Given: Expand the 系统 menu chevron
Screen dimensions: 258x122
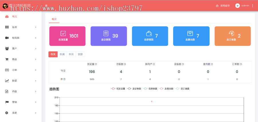Looking at the screenshot, I should pyautogui.click(x=36, y=113).
